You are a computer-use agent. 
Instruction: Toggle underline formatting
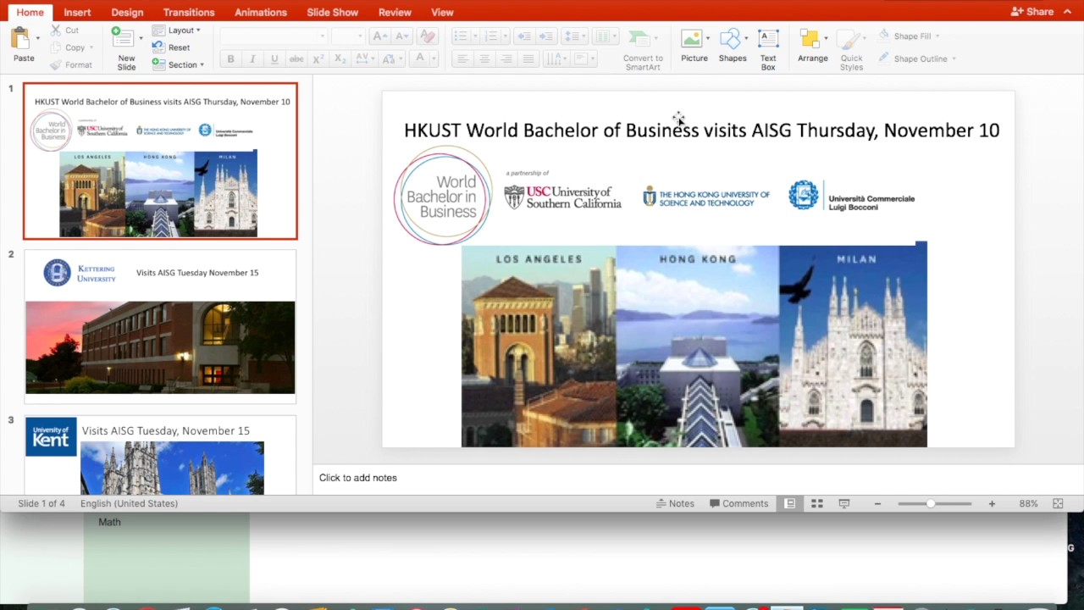coord(274,59)
